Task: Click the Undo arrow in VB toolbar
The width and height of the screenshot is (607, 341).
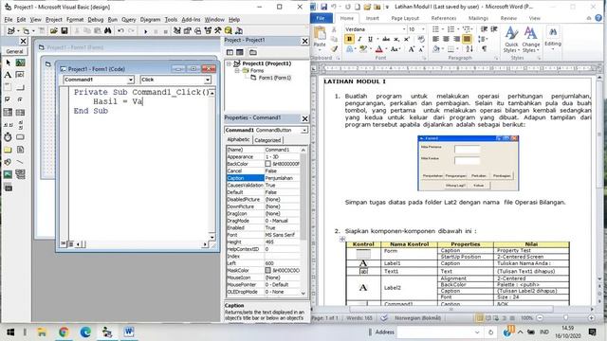Action: tap(120, 30)
